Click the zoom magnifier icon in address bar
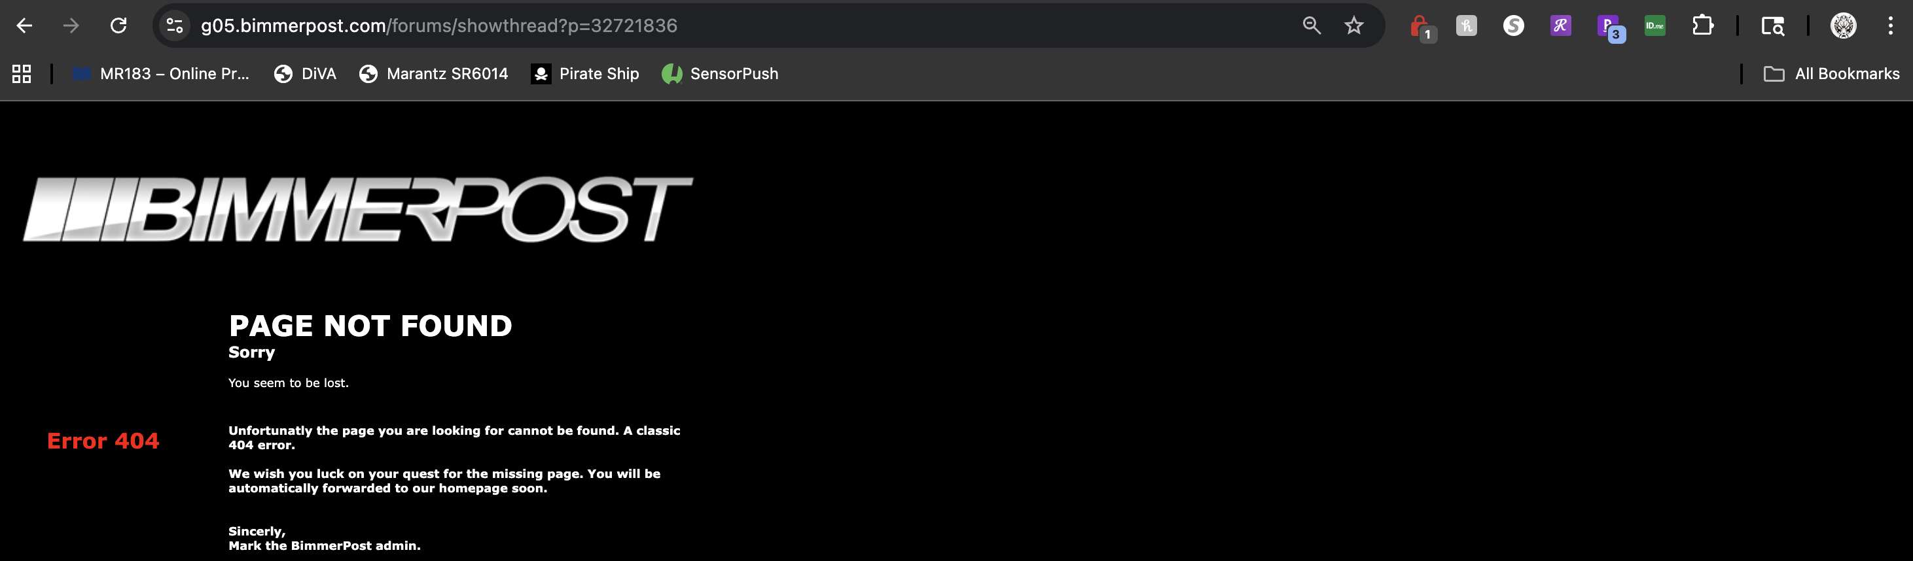 coord(1312,26)
